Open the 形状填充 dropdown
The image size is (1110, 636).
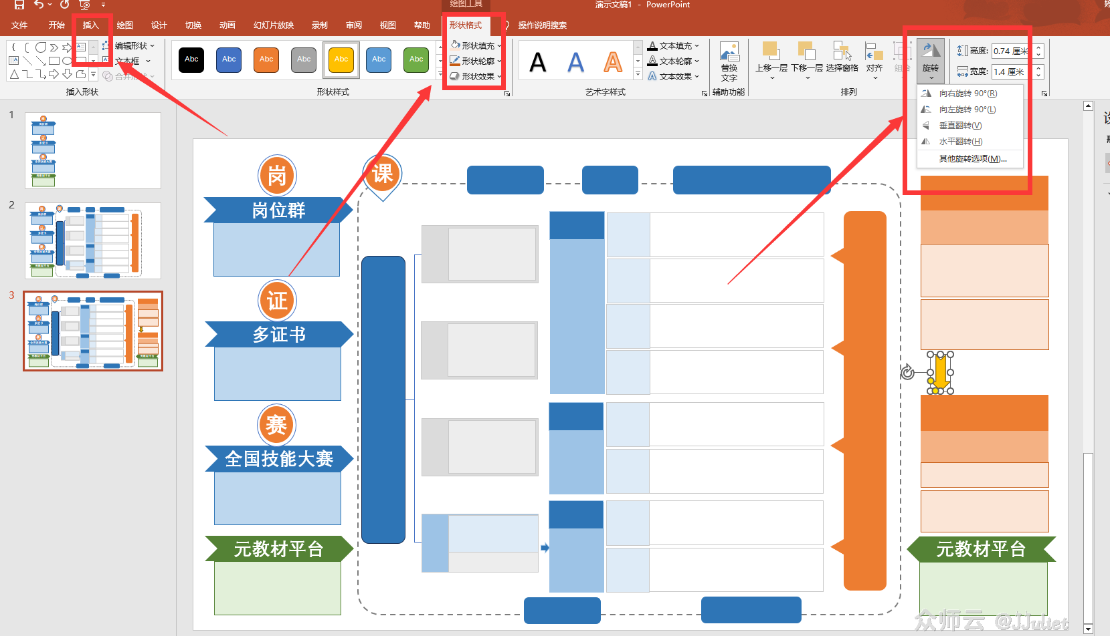tap(476, 45)
